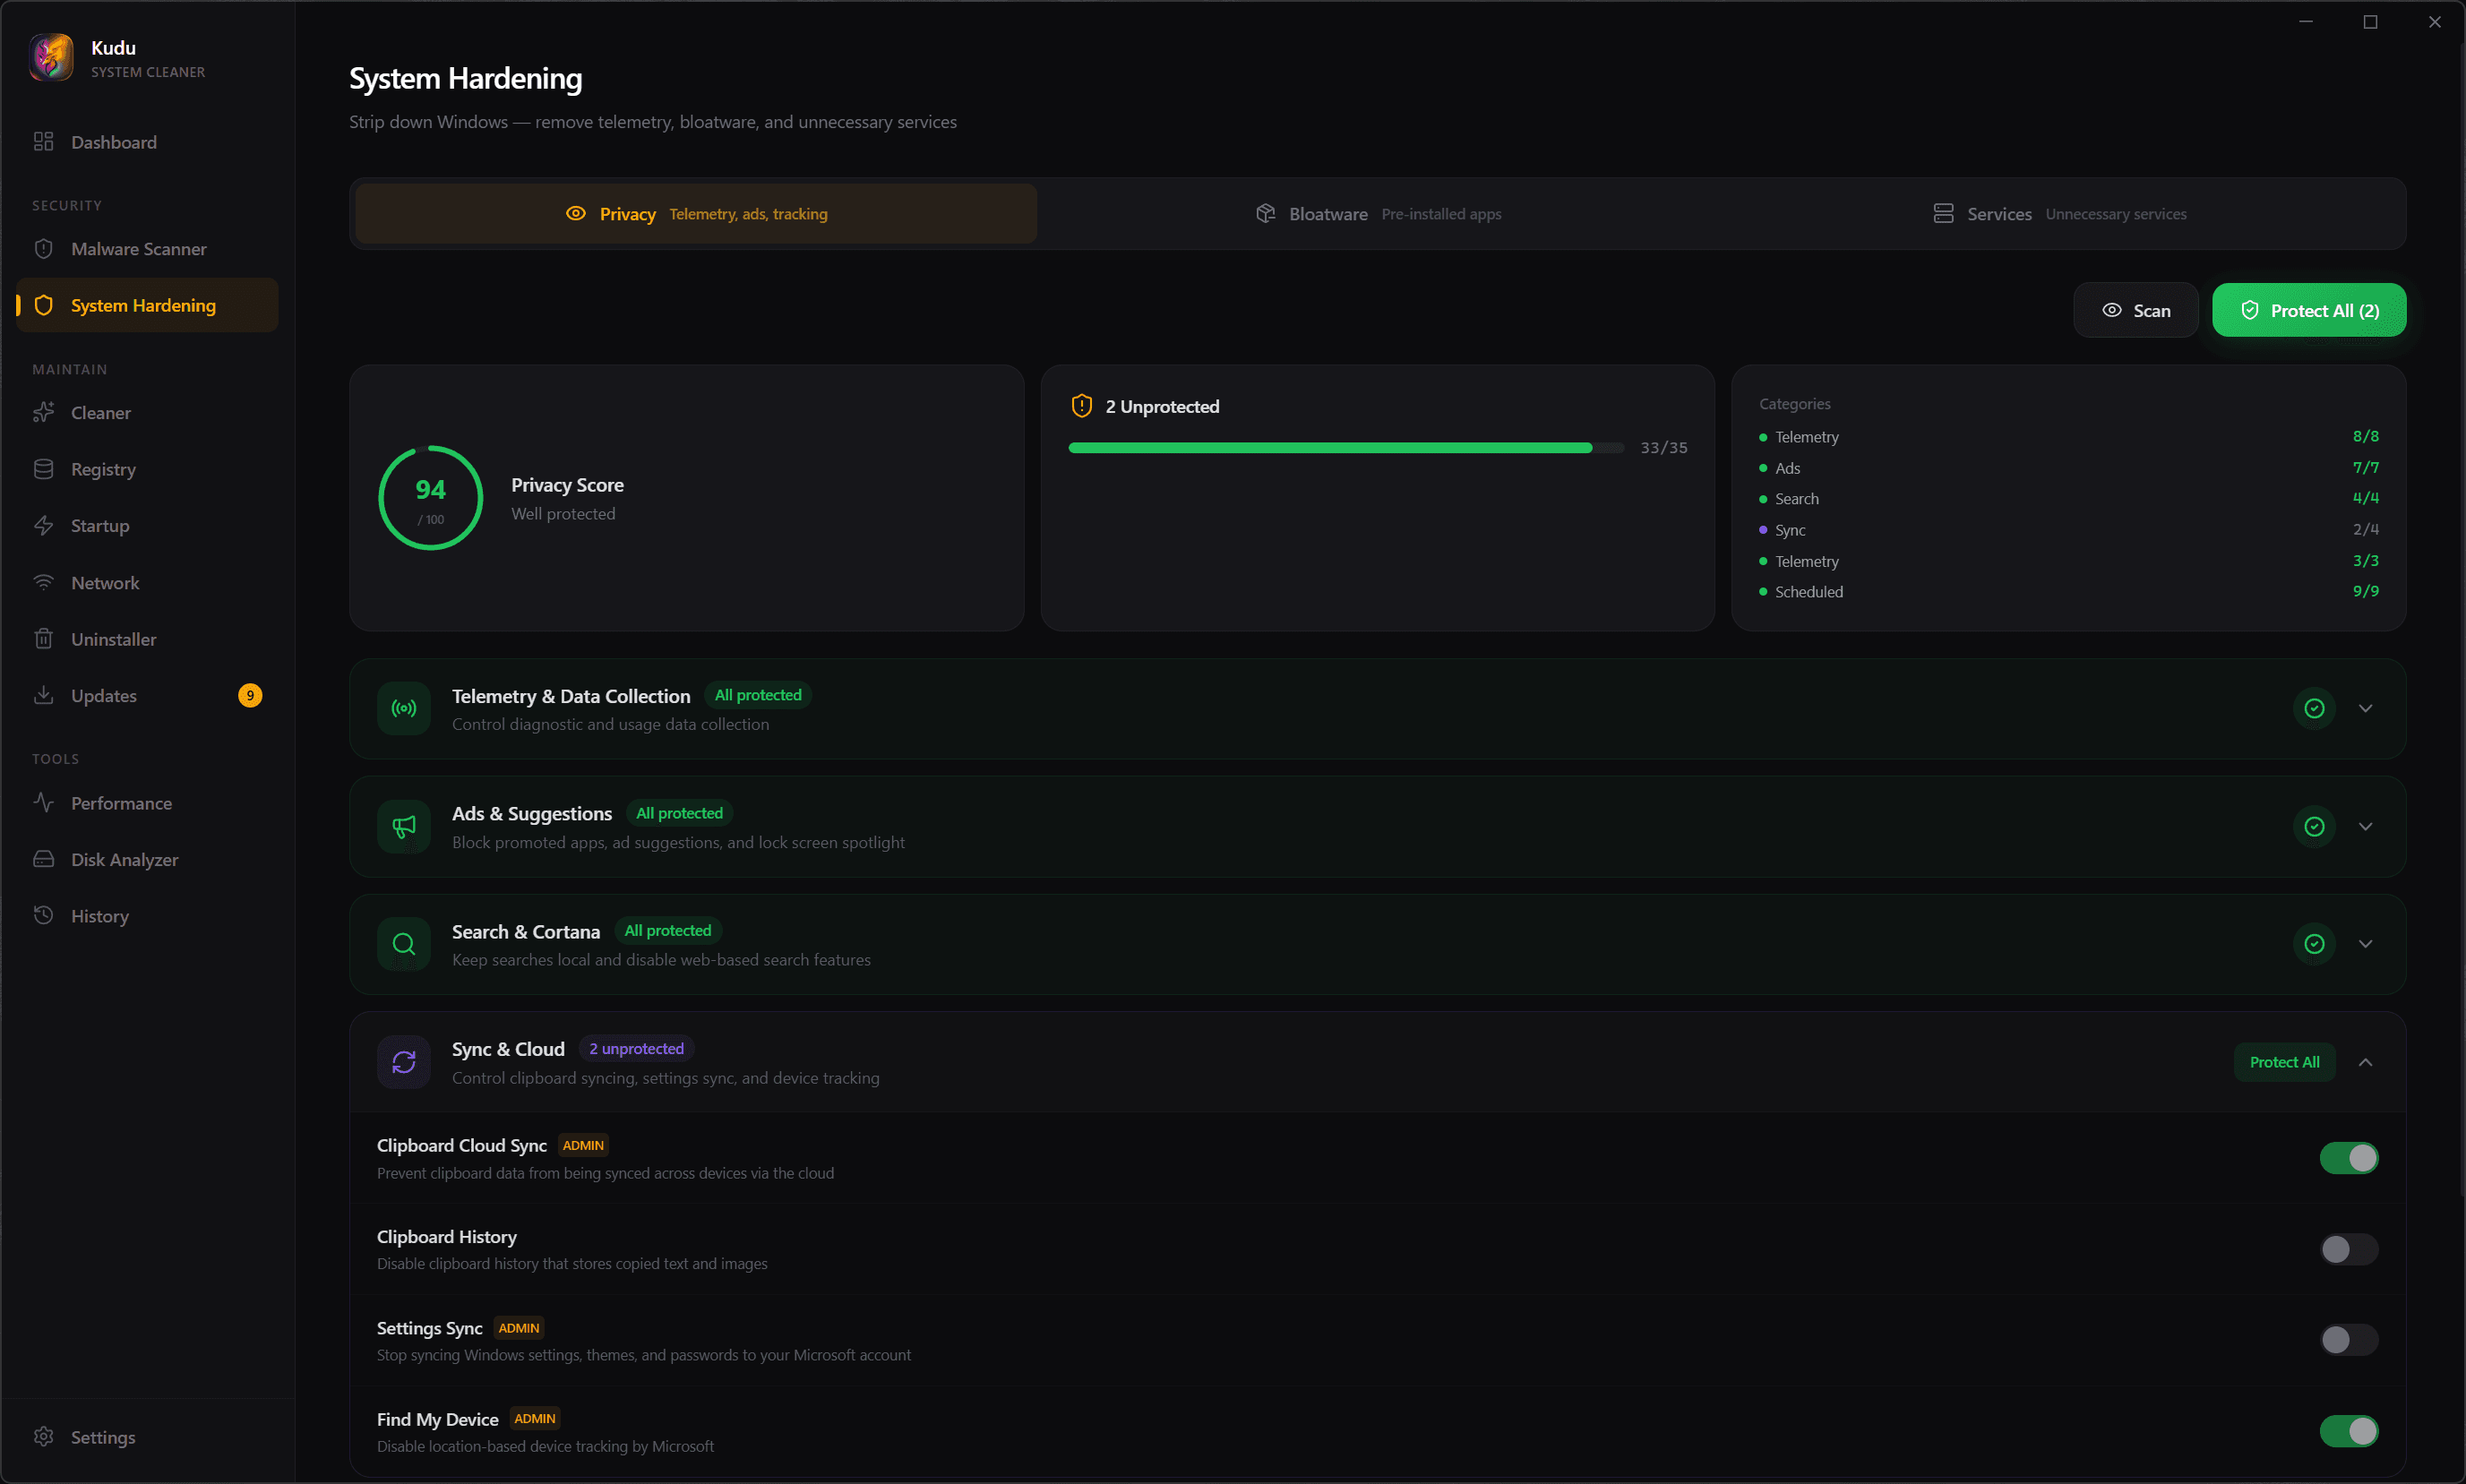Click the green Protect All (2) button
2466x1484 pixels.
coord(2308,311)
